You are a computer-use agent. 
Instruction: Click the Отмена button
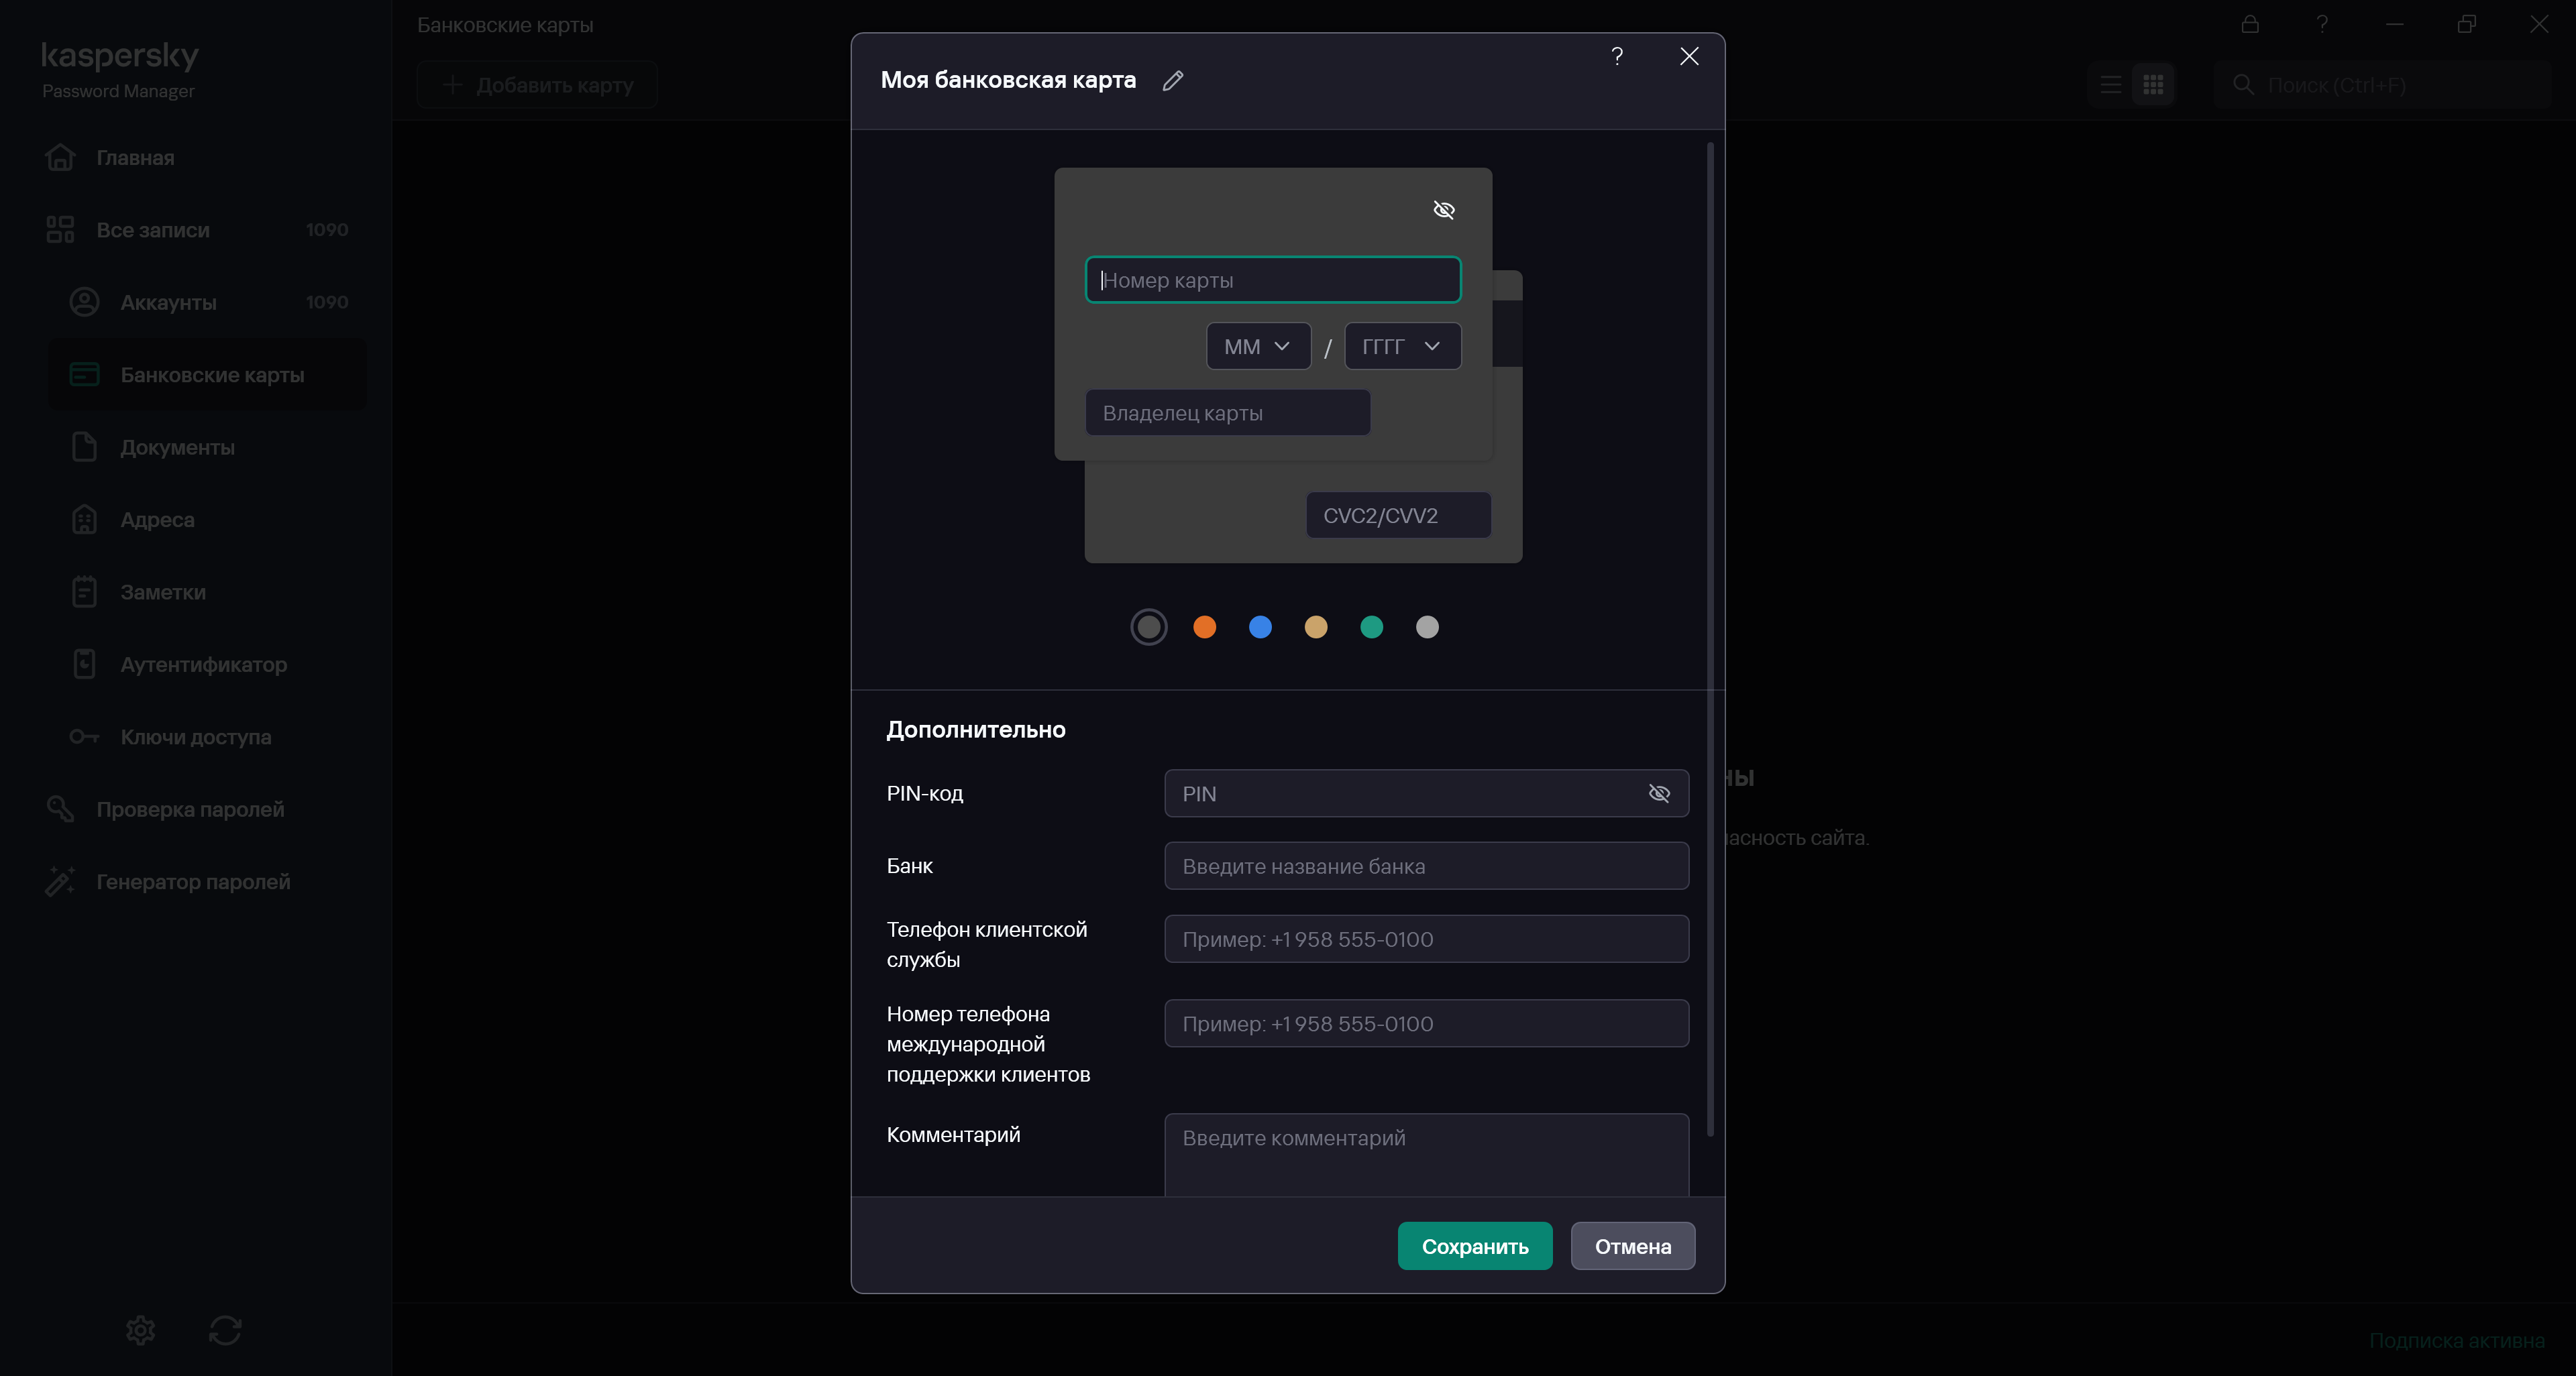pos(1632,1246)
